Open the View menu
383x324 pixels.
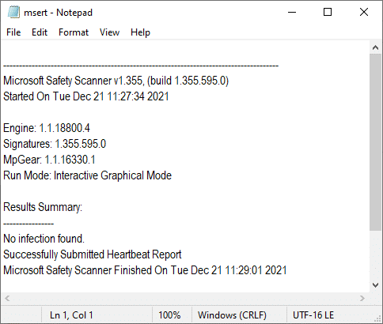click(109, 32)
